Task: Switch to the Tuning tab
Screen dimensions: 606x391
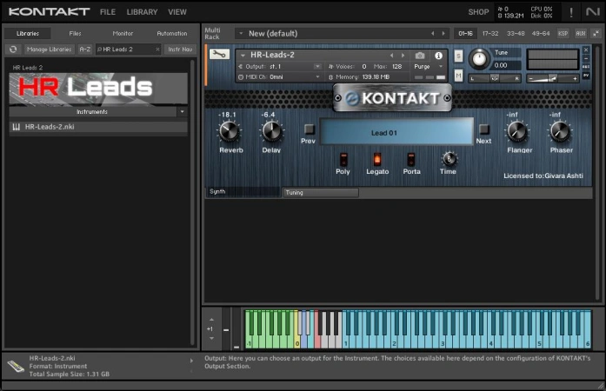Action: point(319,192)
